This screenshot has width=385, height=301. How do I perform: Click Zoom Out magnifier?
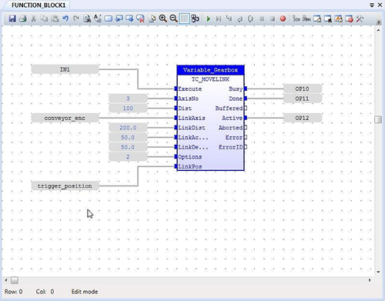pos(173,18)
